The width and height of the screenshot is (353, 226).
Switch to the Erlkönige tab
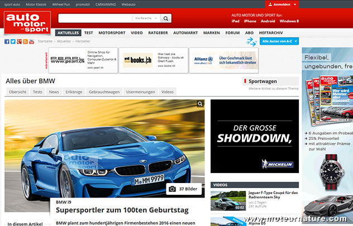point(74,92)
